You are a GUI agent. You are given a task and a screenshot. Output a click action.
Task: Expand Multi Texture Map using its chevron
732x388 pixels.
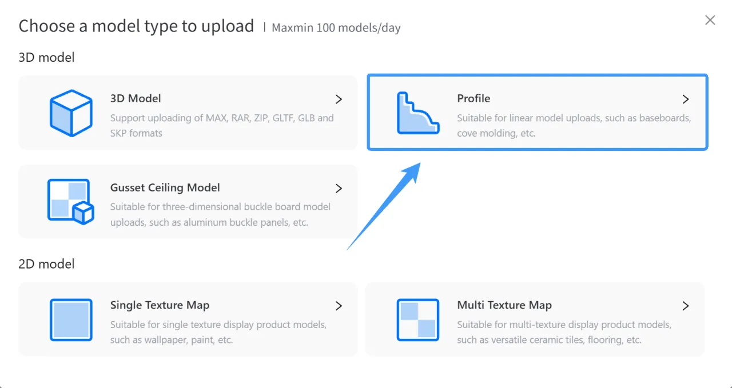click(686, 306)
